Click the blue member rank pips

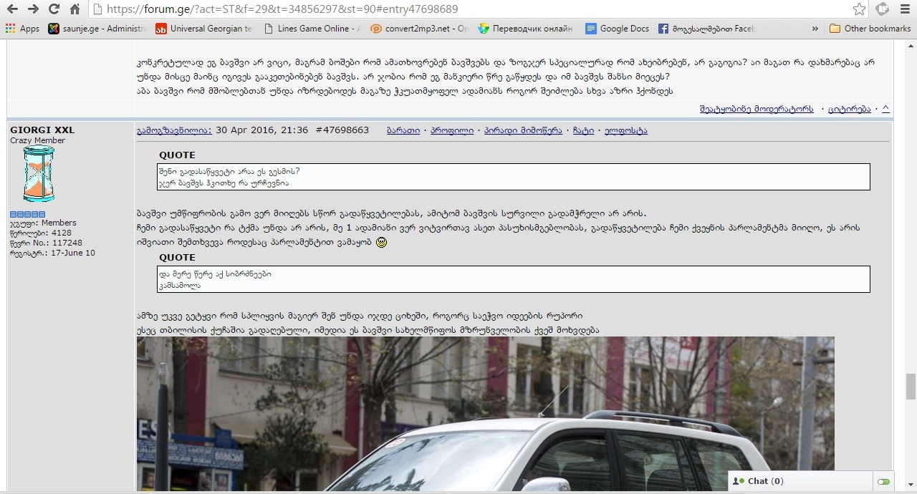(27, 214)
